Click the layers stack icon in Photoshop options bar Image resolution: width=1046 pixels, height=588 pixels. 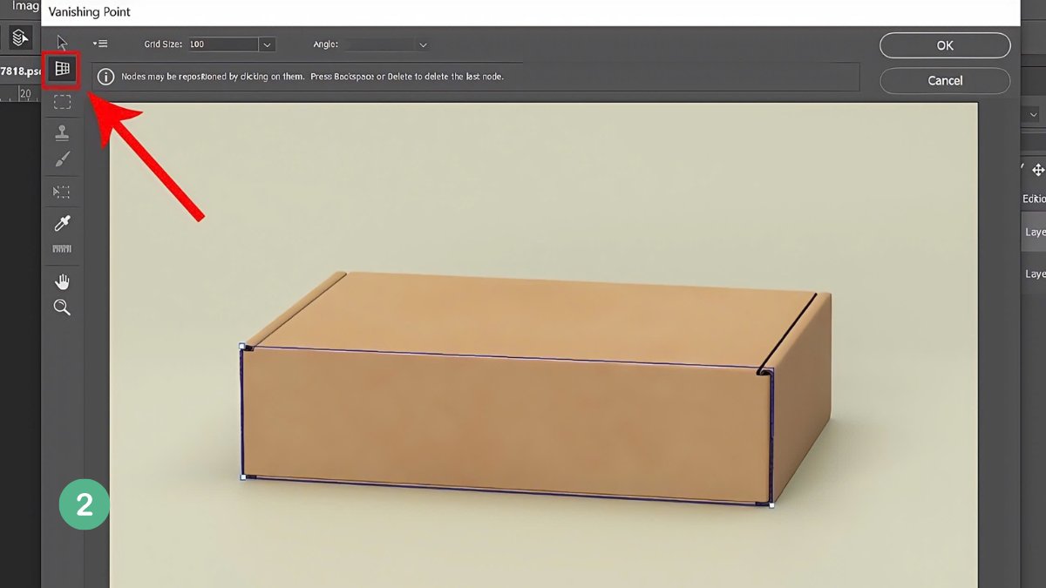tap(19, 37)
